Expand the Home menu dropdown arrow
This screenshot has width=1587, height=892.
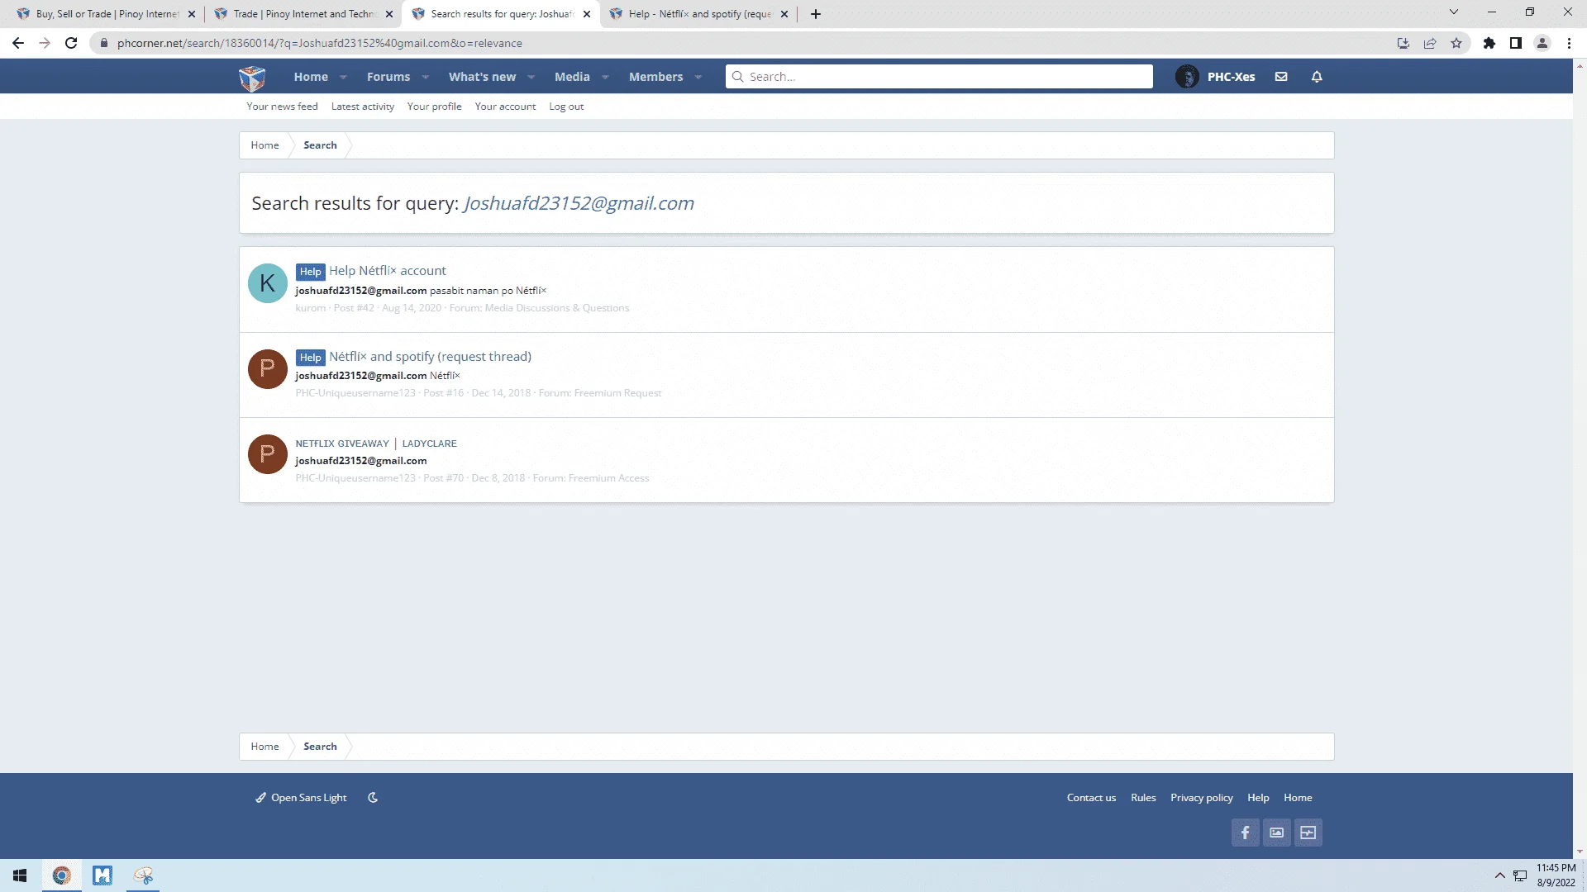[x=343, y=78]
